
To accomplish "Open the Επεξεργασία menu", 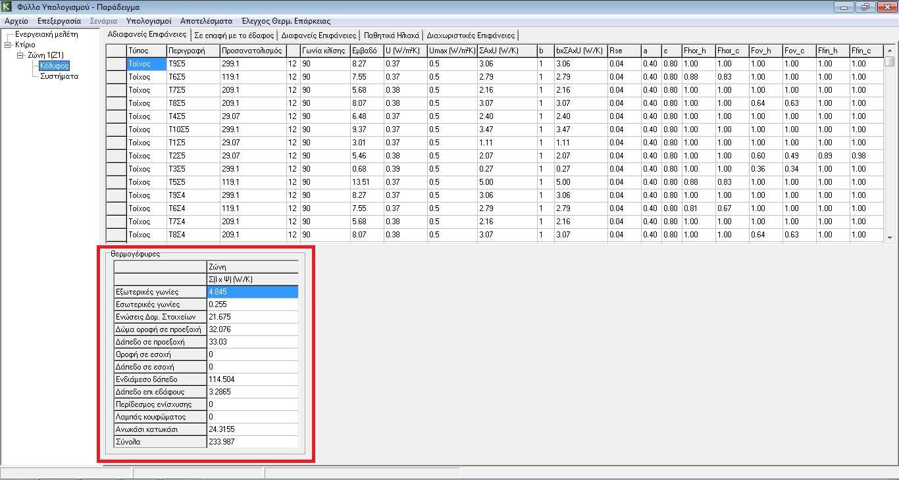I will click(x=59, y=21).
